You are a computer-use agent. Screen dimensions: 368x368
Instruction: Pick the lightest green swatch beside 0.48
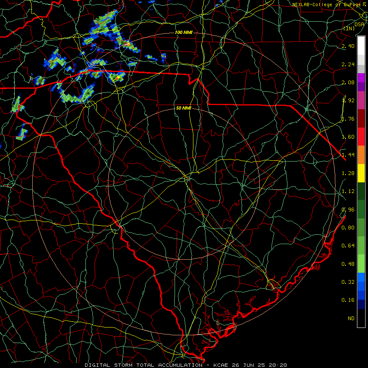pos(361,264)
